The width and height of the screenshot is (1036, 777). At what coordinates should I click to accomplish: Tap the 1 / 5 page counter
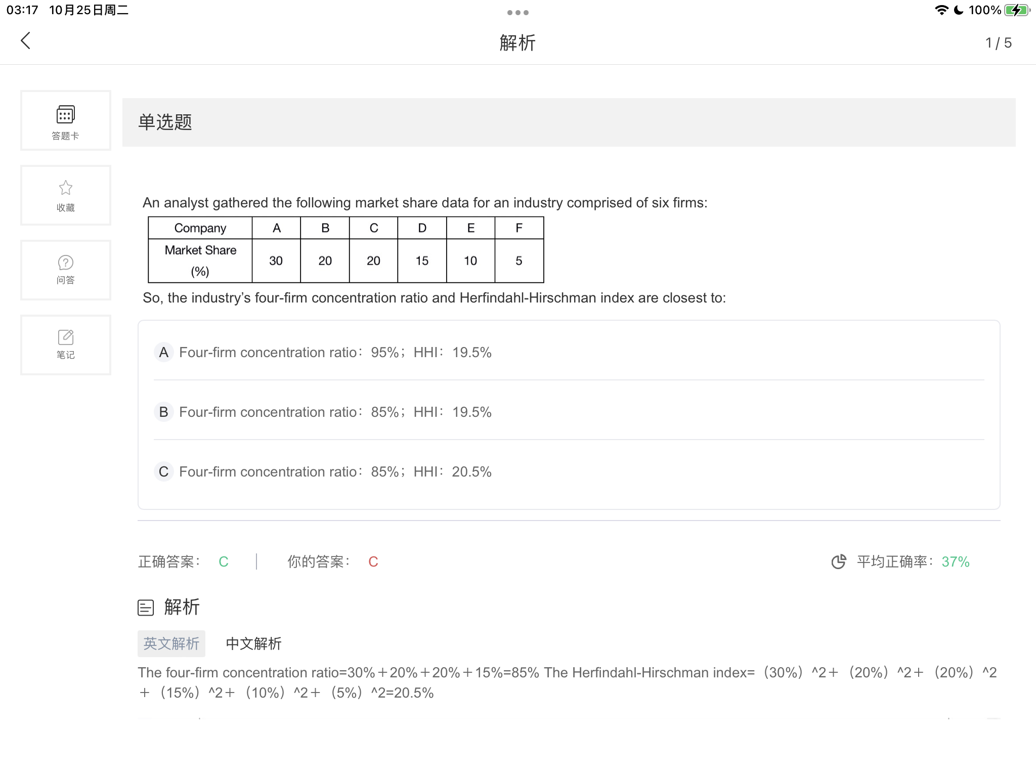pyautogui.click(x=998, y=43)
